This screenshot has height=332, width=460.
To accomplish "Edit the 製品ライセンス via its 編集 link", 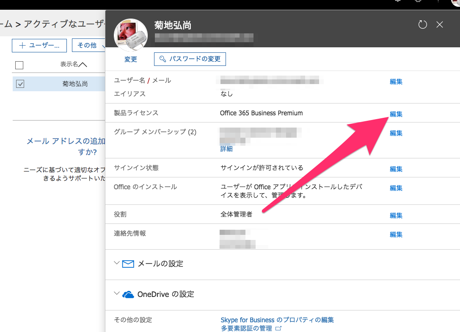I will (396, 114).
